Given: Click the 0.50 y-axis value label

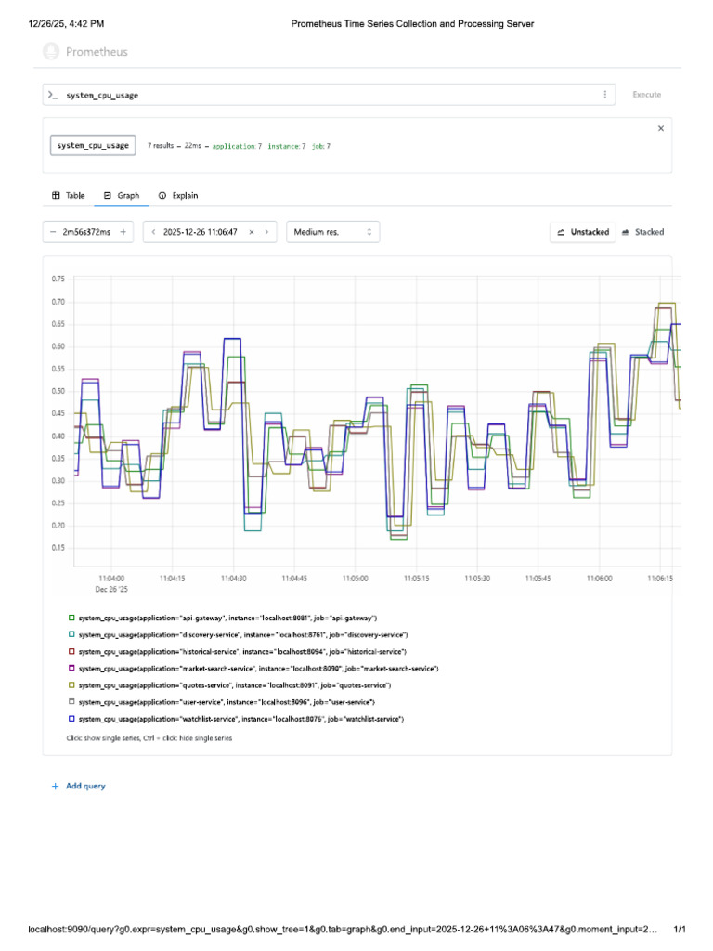Looking at the screenshot, I should click(x=58, y=391).
